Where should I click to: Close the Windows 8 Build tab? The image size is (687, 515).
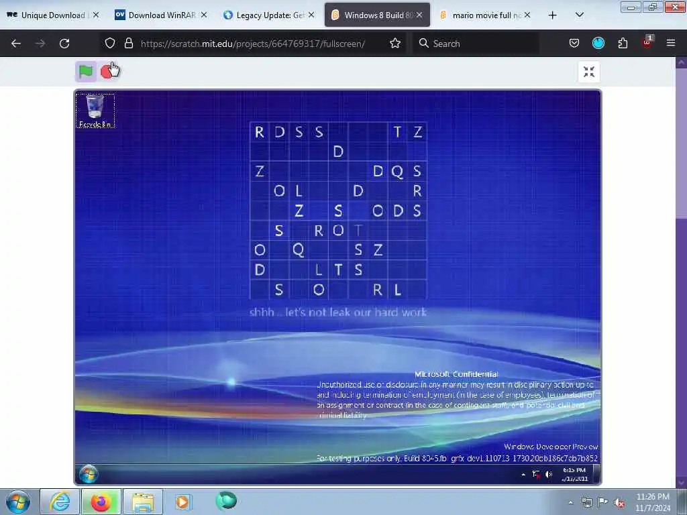pyautogui.click(x=419, y=15)
